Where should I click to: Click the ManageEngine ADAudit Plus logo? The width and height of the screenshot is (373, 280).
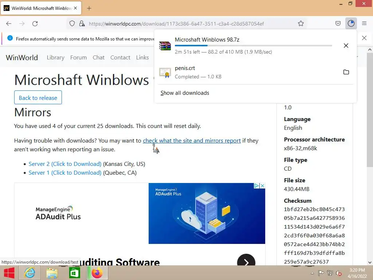pyautogui.click(x=58, y=213)
